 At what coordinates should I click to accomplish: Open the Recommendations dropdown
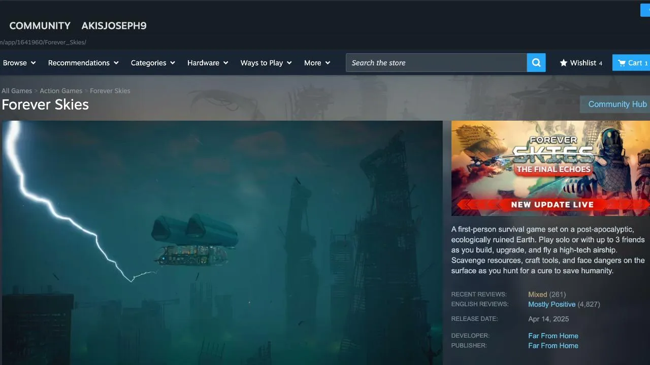[83, 63]
